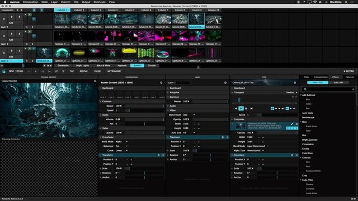Trigger the yellow clip in Layer 1 Column 2
Screen dimensions: 358x201
pos(79,54)
